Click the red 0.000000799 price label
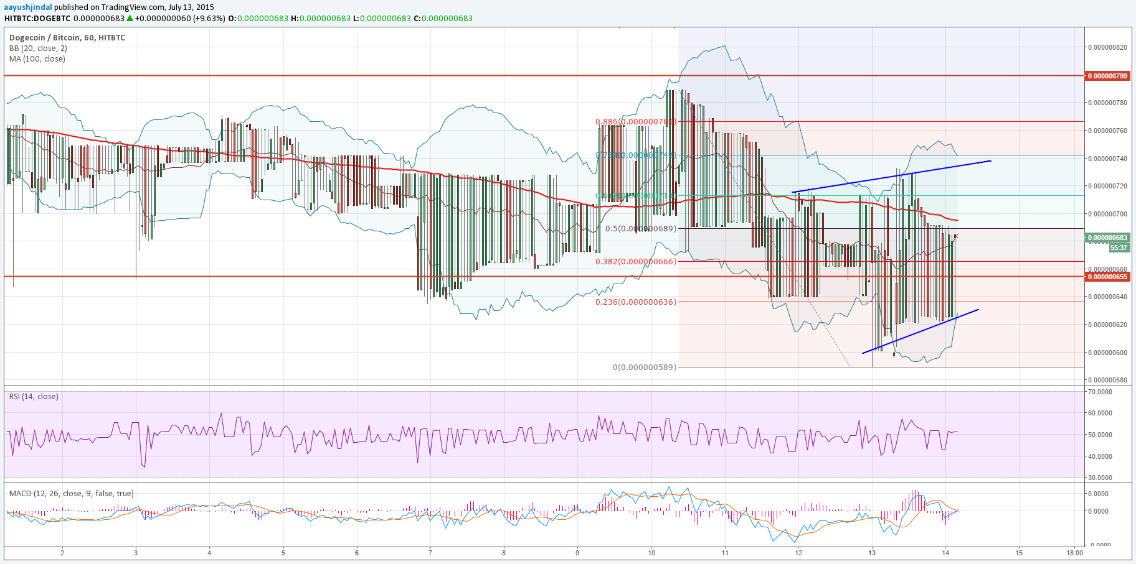 [1107, 76]
